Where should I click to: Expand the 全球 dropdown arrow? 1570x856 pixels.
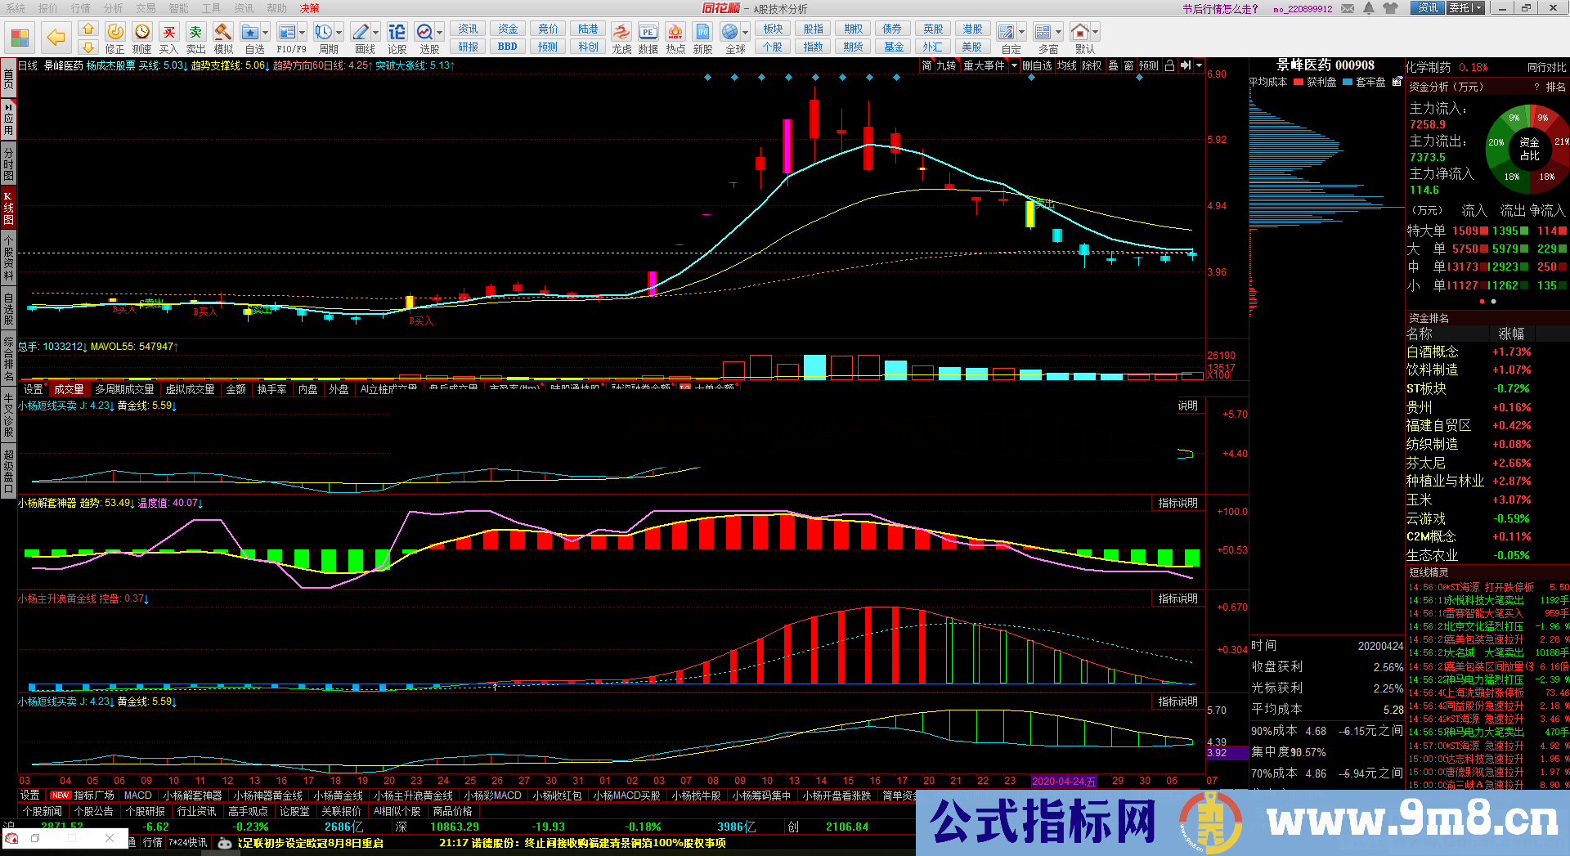point(746,33)
